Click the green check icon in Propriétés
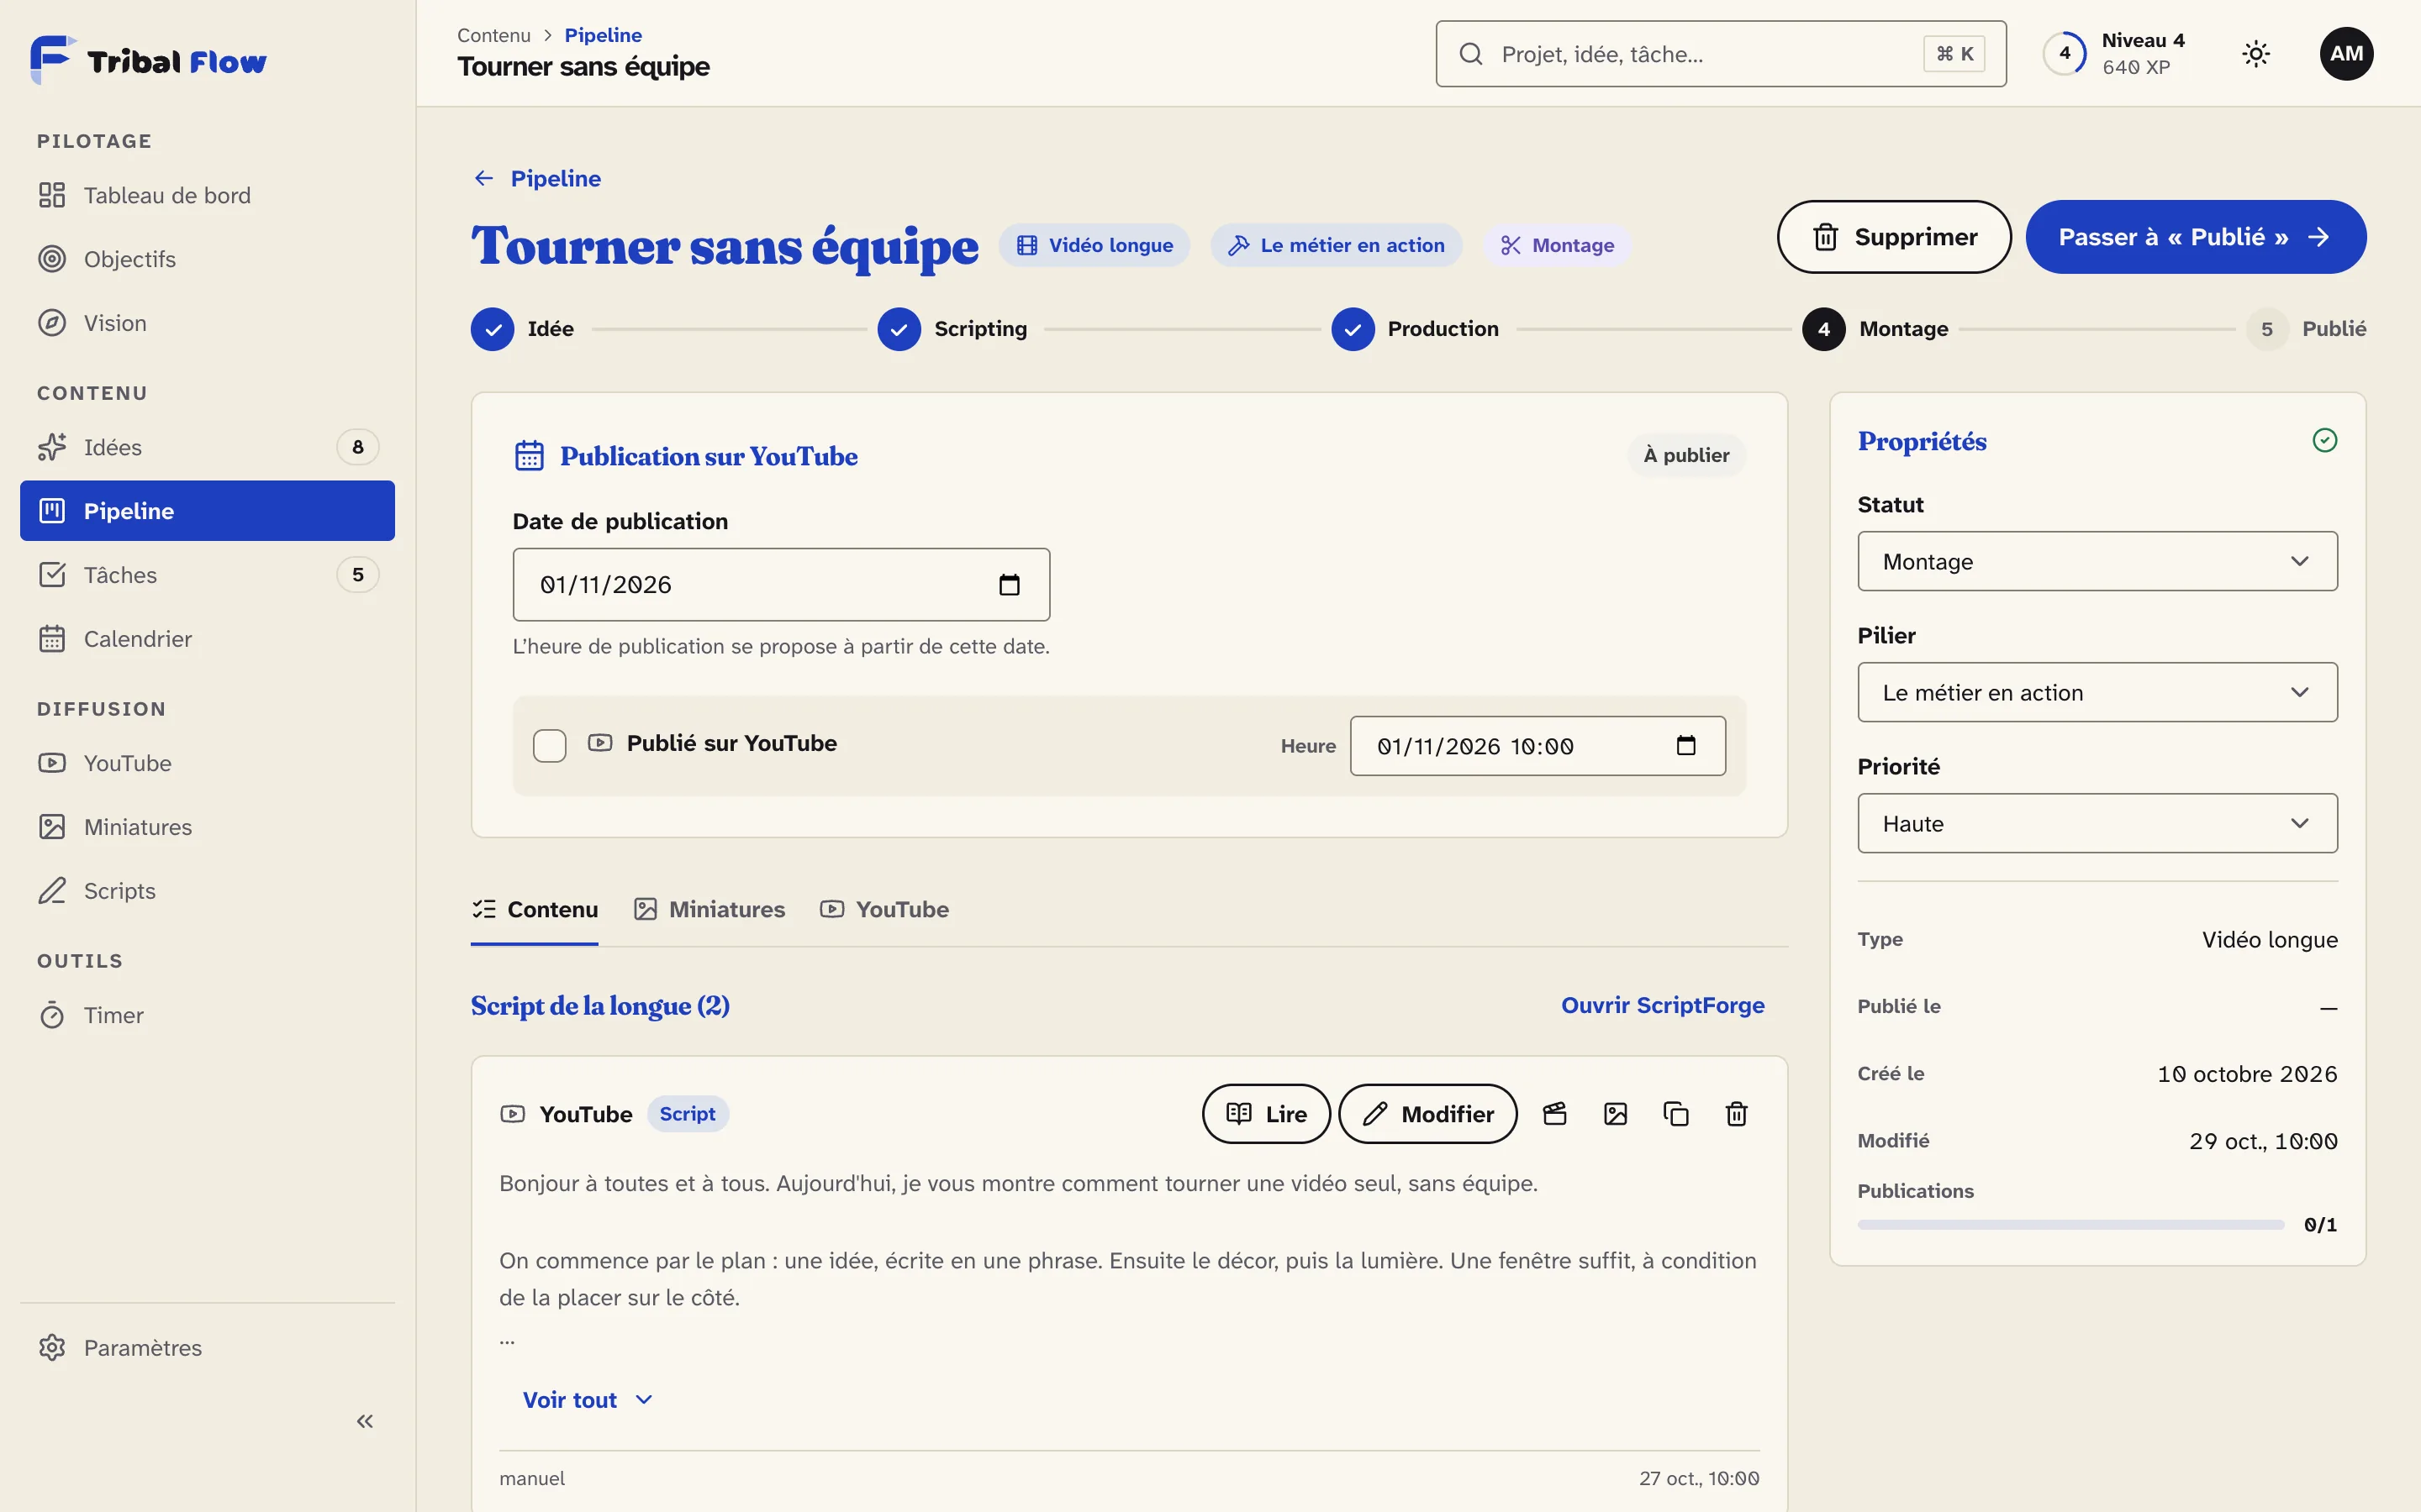Screen dimensions: 2421x1512 (x=2325, y=440)
